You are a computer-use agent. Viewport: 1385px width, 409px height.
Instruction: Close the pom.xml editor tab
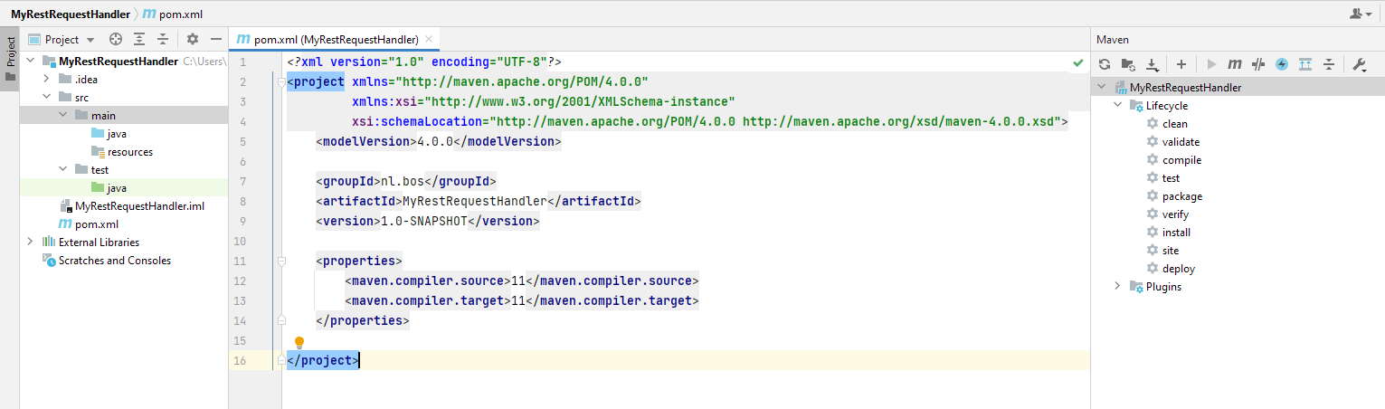[x=430, y=40]
